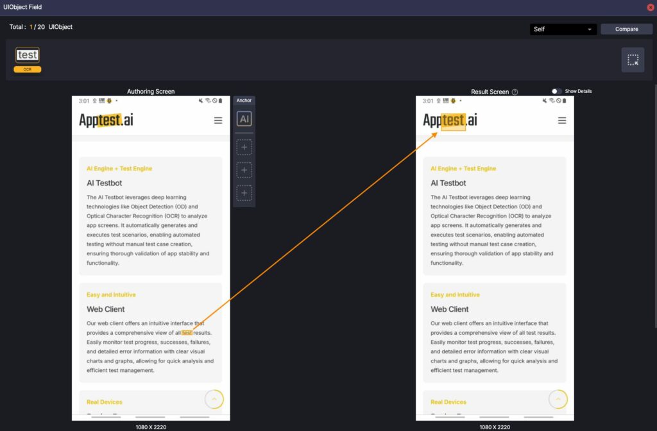Click the vertical scrollbar on the right edge
The image size is (657, 431).
click(x=655, y=205)
